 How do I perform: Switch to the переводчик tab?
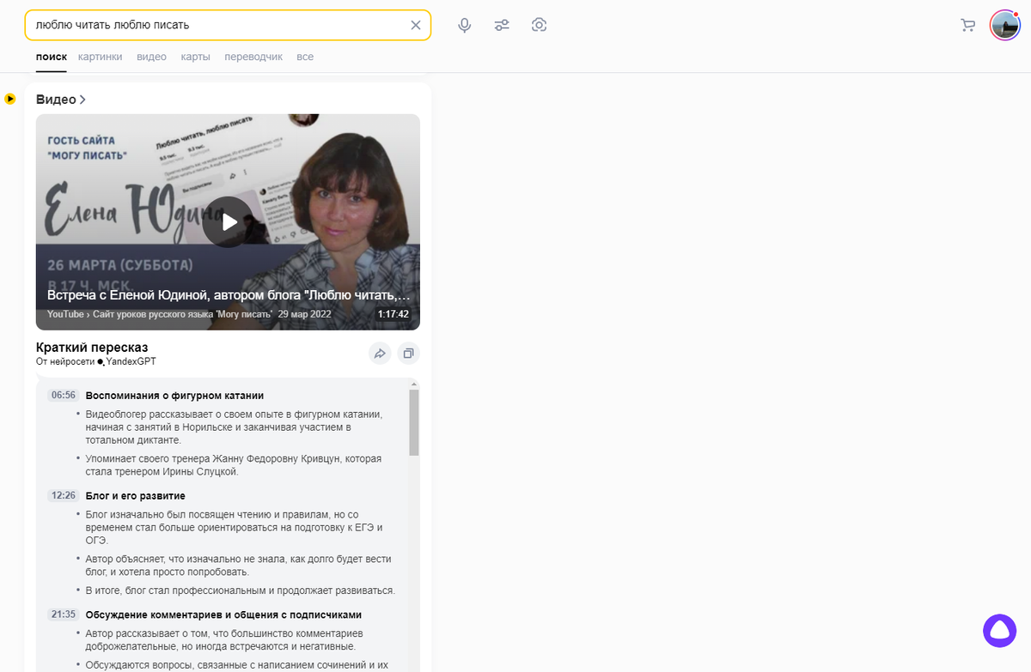(253, 57)
